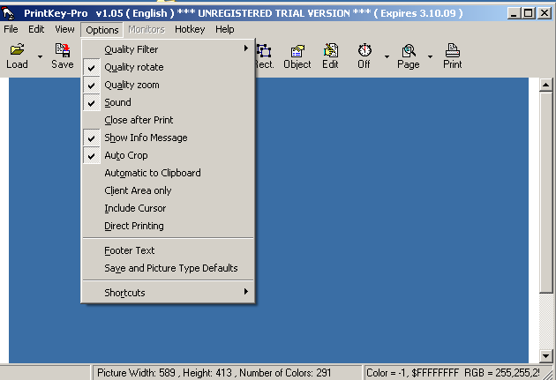Enable Automatic to Clipboard
This screenshot has height=380, width=556.
tap(168, 173)
